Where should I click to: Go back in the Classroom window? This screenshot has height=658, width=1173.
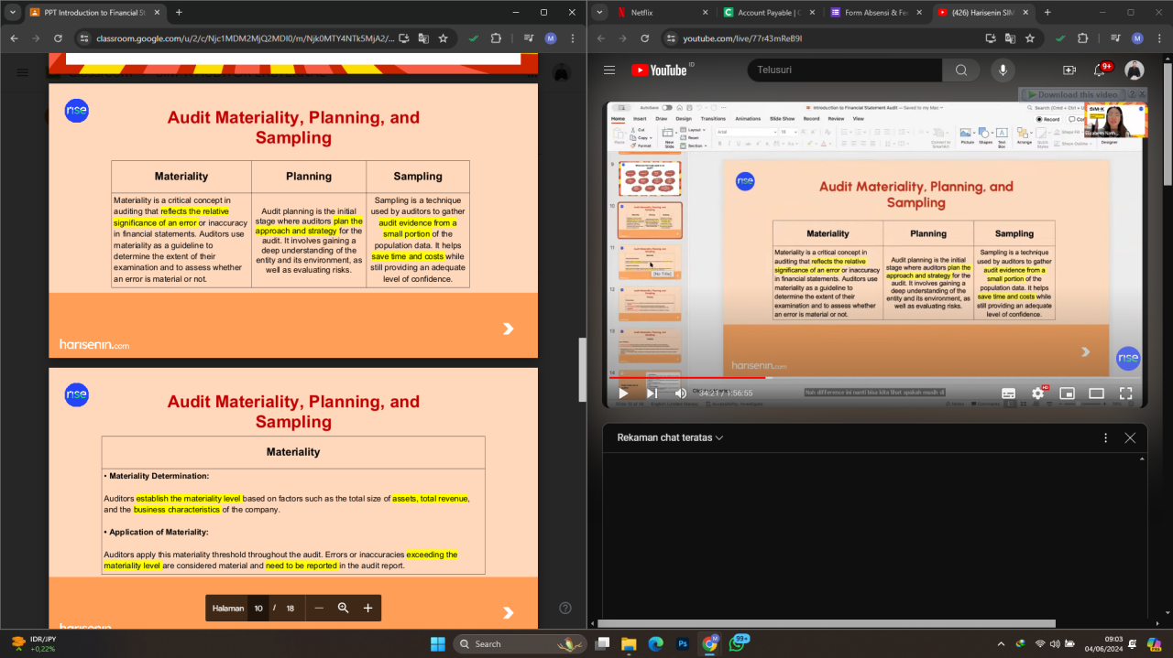[x=14, y=38]
